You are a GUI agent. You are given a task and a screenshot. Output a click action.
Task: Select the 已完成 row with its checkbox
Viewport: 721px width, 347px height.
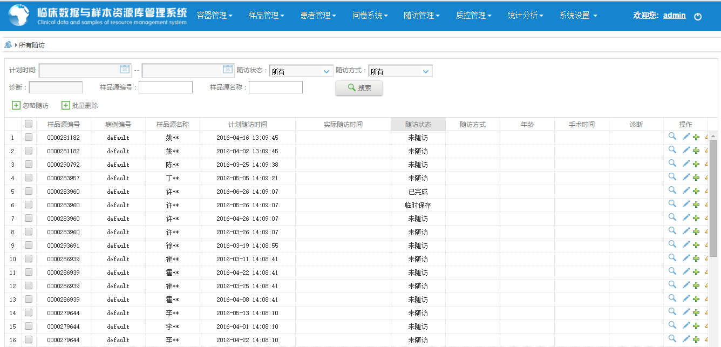click(x=29, y=191)
